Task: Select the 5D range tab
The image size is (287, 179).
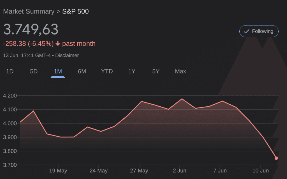Action: pos(34,72)
